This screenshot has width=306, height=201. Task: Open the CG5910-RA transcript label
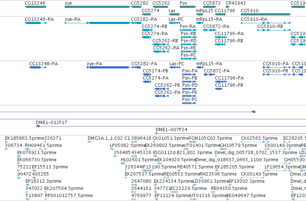[x=254, y=19]
